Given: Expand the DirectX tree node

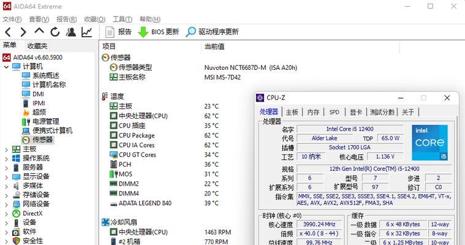Looking at the screenshot, I should (6, 214).
